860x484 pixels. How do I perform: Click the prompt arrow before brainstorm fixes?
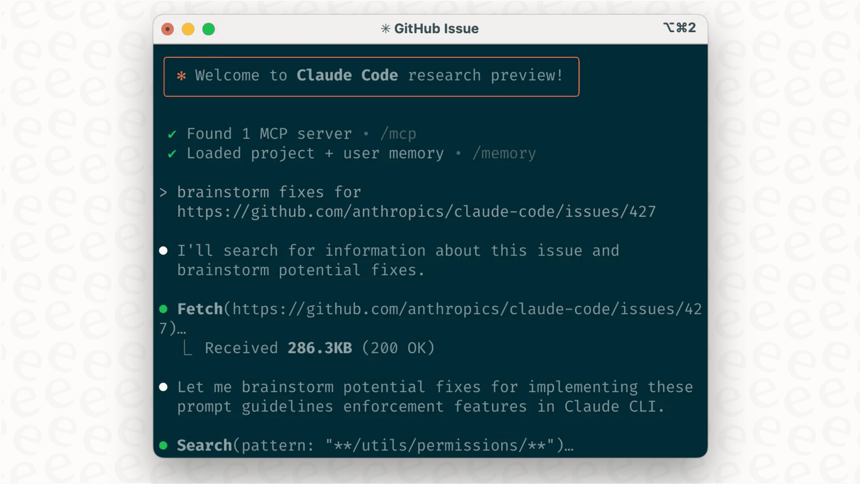(x=163, y=192)
